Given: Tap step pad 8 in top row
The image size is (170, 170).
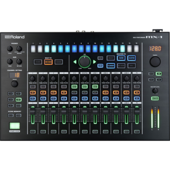Looking at the screenshot, I should pyautogui.click(x=81, y=49).
